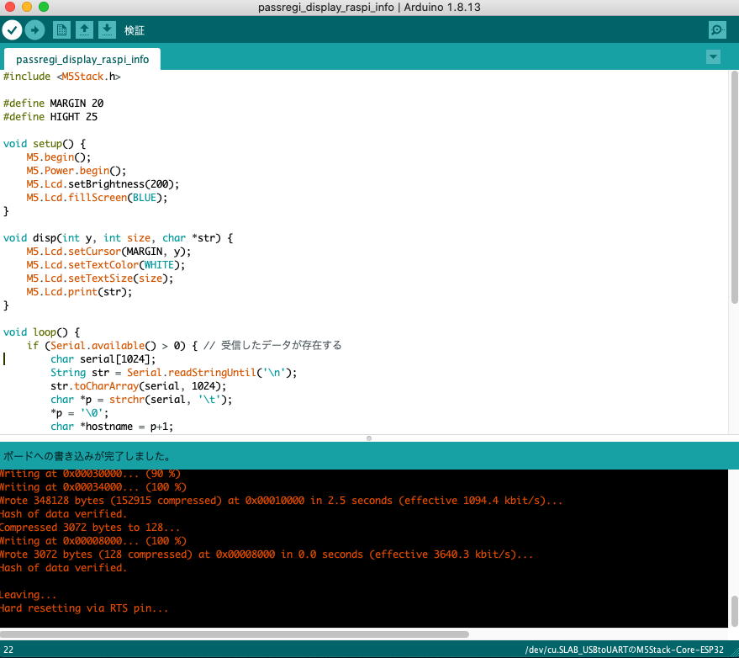Expand the tab options dropdown arrow
The height and width of the screenshot is (658, 739).
click(713, 57)
